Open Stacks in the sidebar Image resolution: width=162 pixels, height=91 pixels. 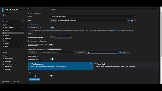(7, 30)
